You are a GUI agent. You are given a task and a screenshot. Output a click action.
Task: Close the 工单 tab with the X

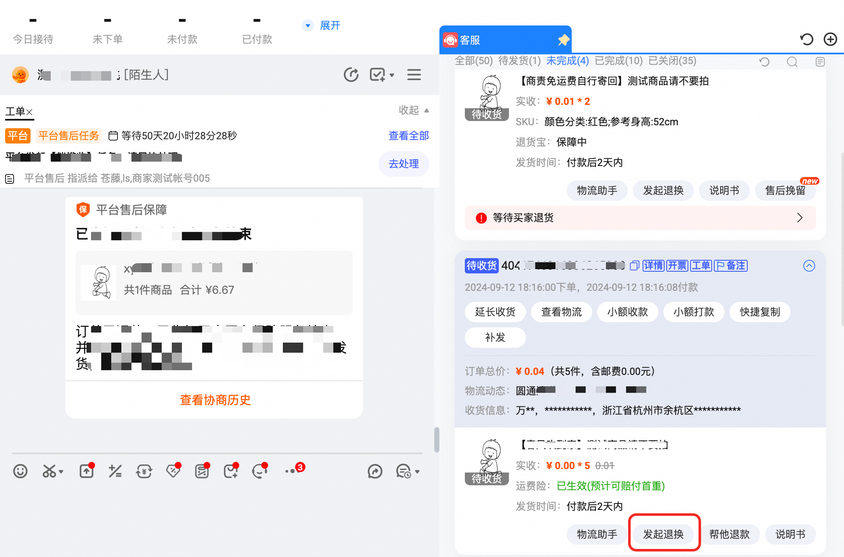click(29, 112)
